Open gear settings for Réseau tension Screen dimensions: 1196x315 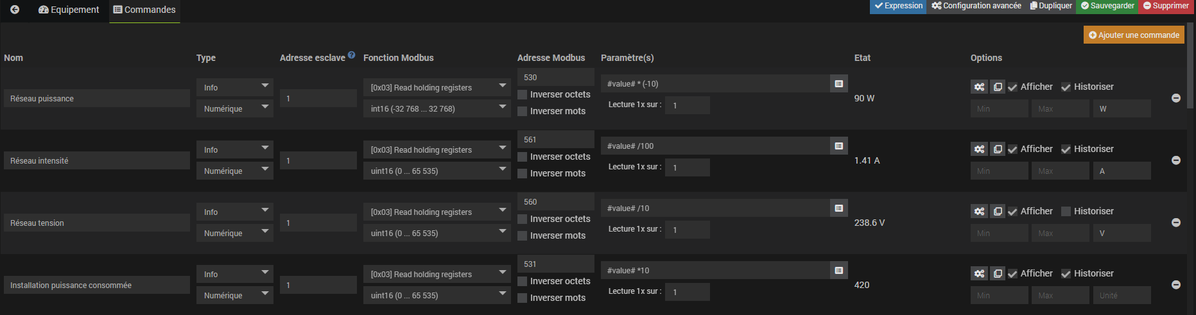click(979, 211)
